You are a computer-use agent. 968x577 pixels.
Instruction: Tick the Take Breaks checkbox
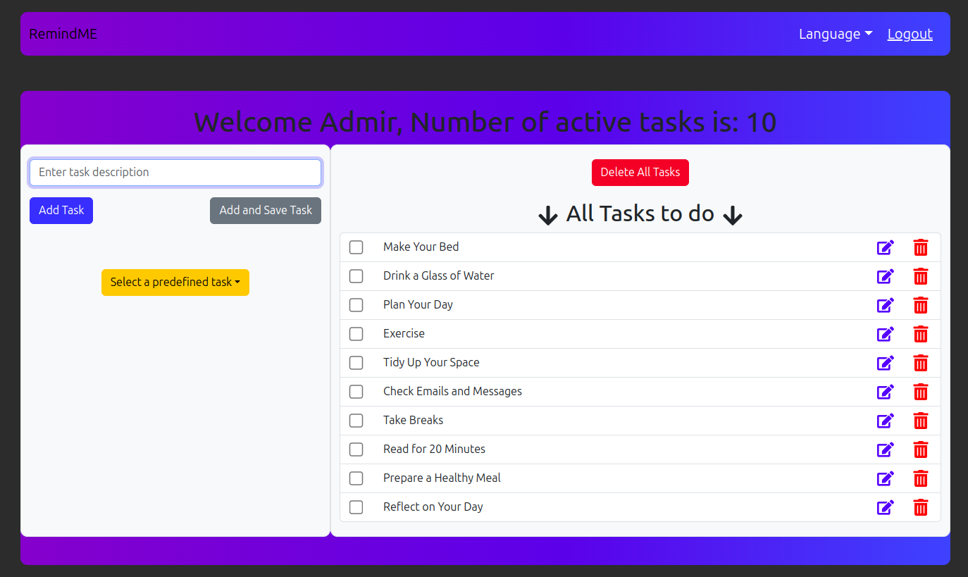(x=356, y=421)
